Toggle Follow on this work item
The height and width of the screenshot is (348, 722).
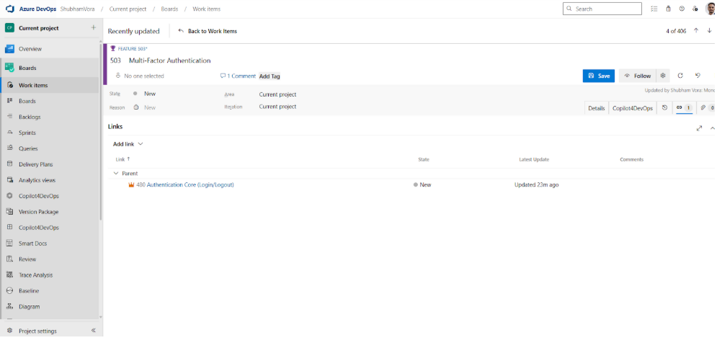click(637, 76)
